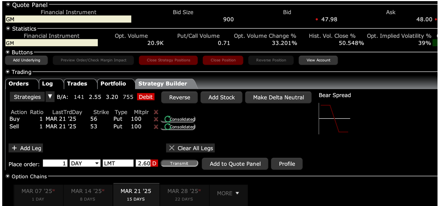Collapse the Statistics section
This screenshot has height=206, width=439.
8,29
